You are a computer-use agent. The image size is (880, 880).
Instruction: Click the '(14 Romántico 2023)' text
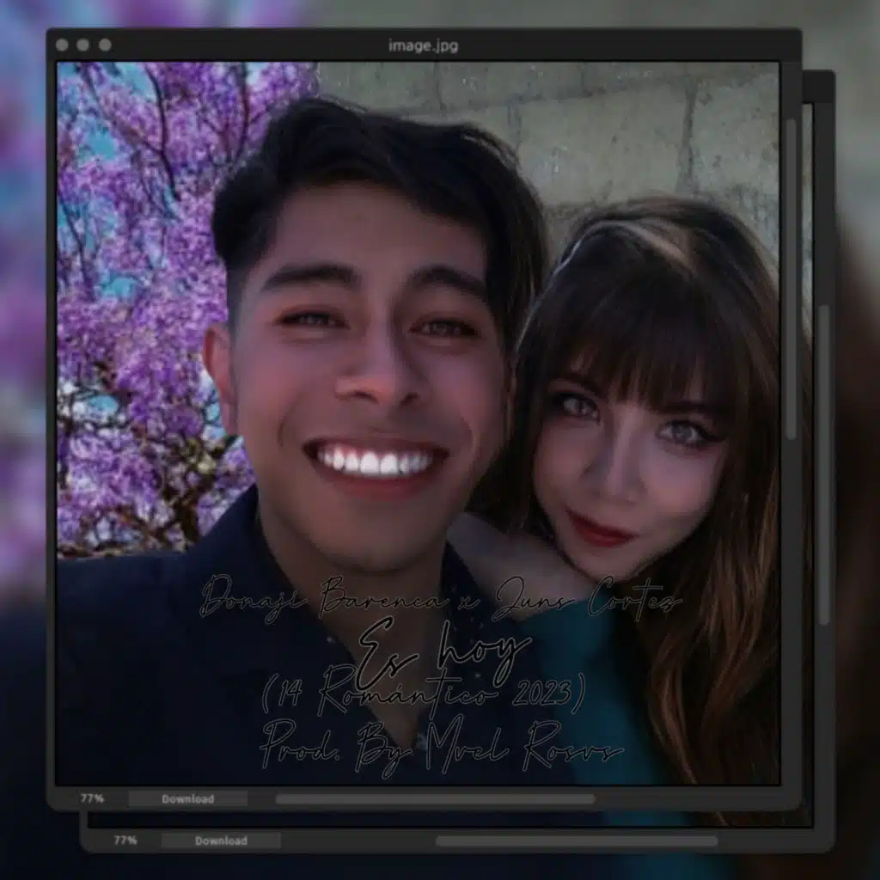424,694
